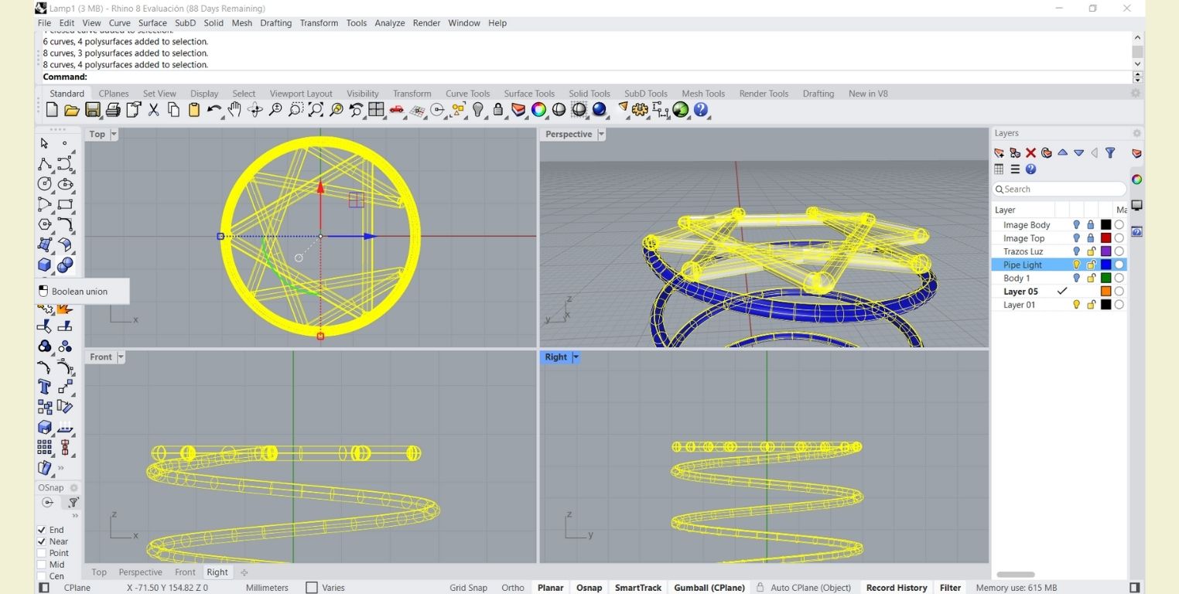This screenshot has height=594, width=1179.
Task: Open the four viewports layout icon
Action: [376, 110]
